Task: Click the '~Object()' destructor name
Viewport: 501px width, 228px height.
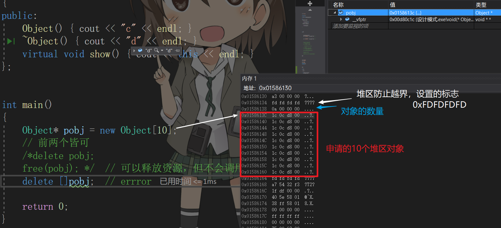Action: coord(45,41)
